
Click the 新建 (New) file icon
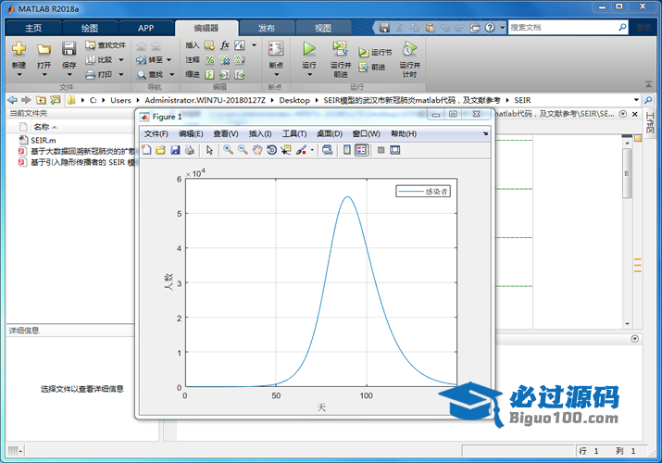click(19, 49)
